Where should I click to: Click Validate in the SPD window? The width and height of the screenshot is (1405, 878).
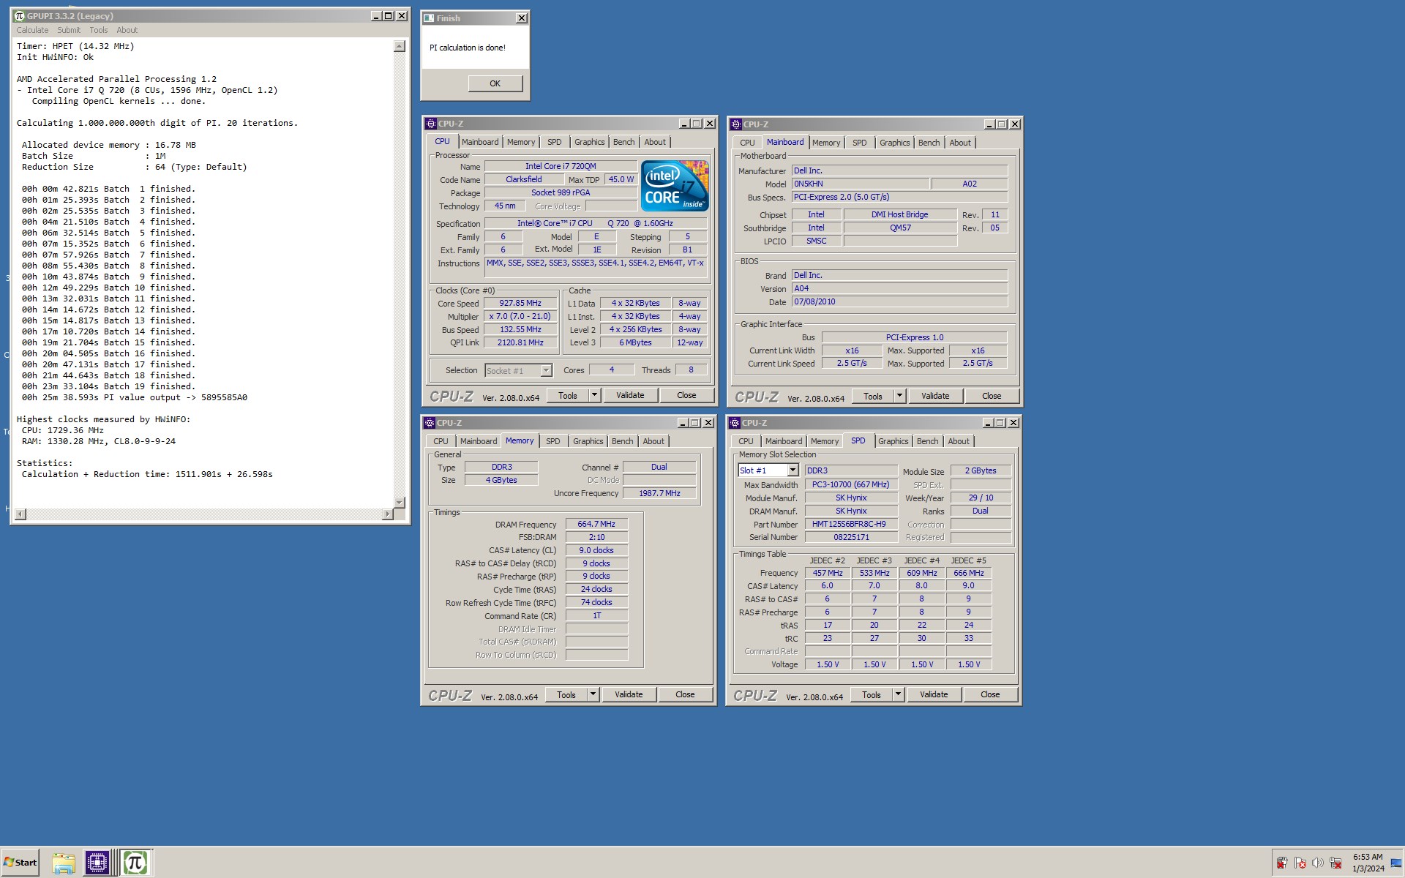click(934, 694)
